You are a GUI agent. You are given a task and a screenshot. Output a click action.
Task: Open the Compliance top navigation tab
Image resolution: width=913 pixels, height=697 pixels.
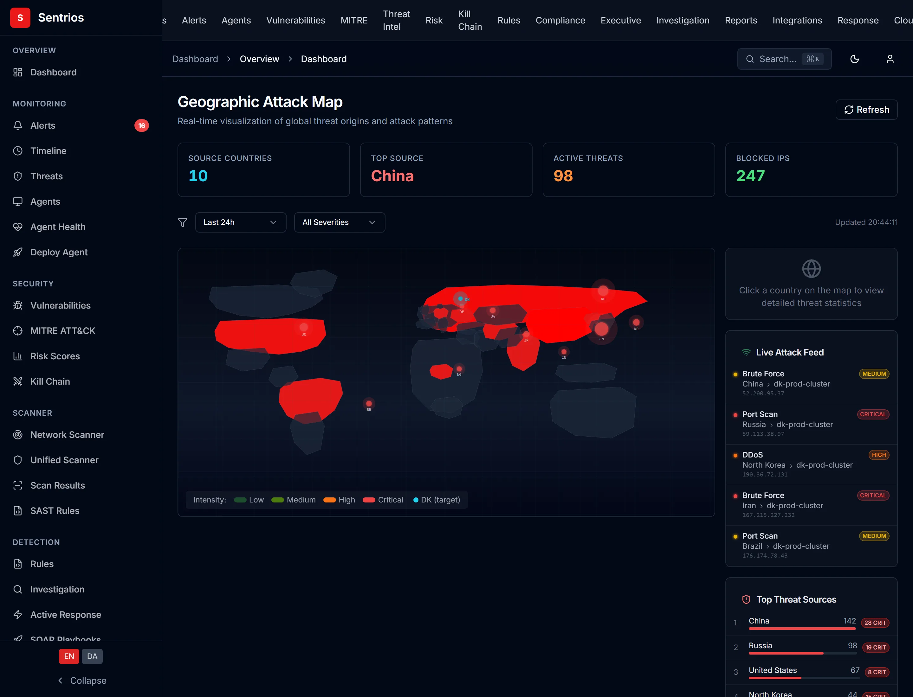(x=560, y=20)
